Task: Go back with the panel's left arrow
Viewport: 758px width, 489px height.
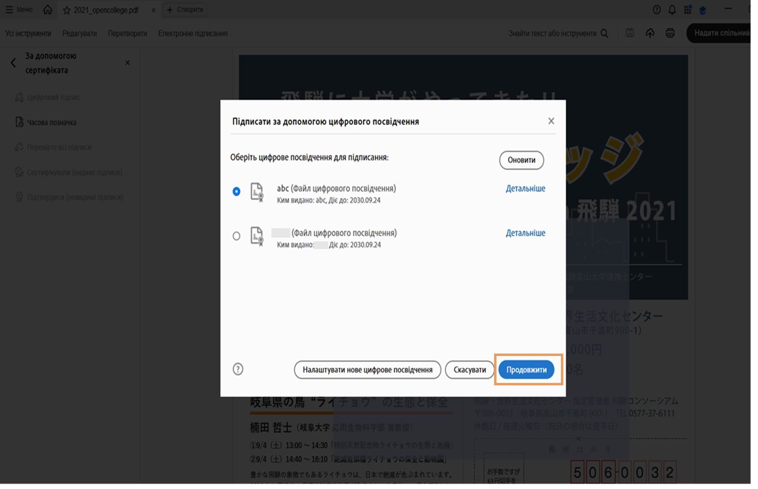Action: pos(13,63)
